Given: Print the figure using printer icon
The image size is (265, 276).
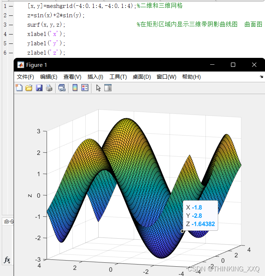Looking at the screenshot, I should (x=49, y=88).
